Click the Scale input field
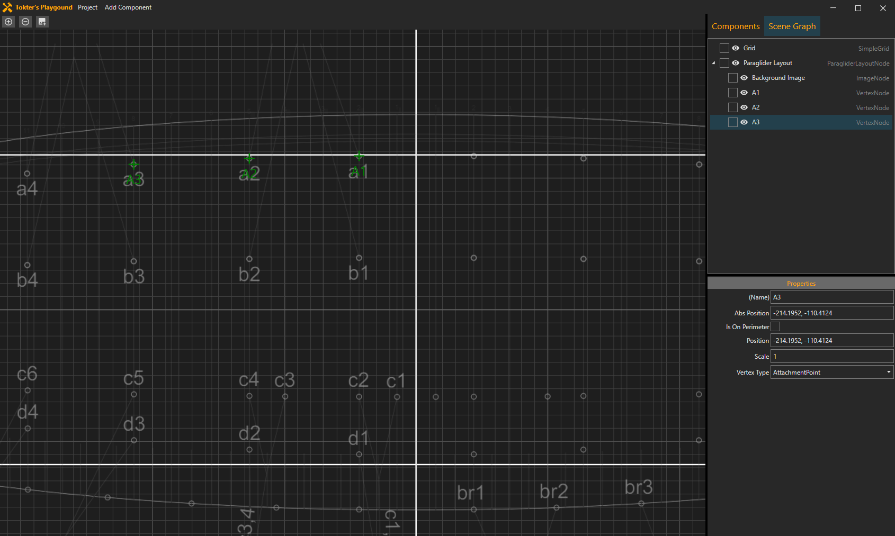Image resolution: width=895 pixels, height=536 pixels. [x=832, y=357]
